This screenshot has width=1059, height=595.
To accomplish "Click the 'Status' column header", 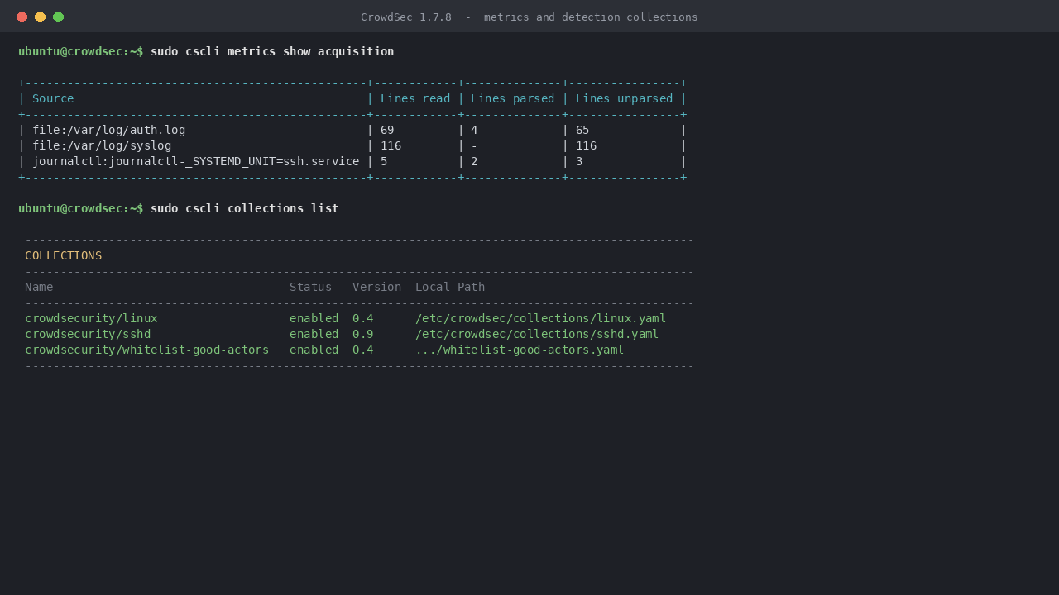I will [310, 287].
